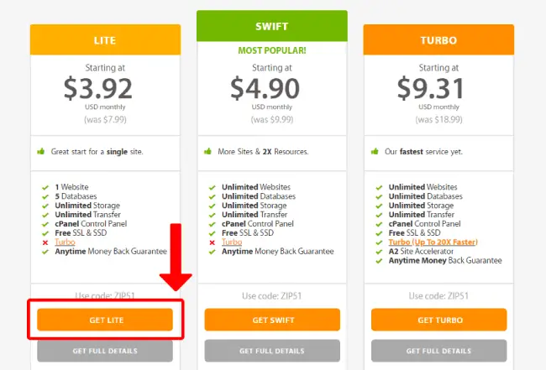The width and height of the screenshot is (546, 370).
Task: Click checkmark next to 1 Website
Action: click(45, 188)
